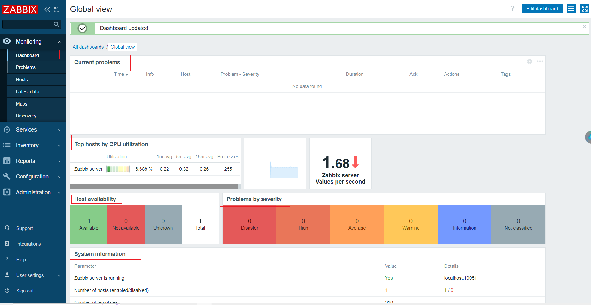
Task: Click the gray Unknown availability tile
Action: tap(163, 225)
